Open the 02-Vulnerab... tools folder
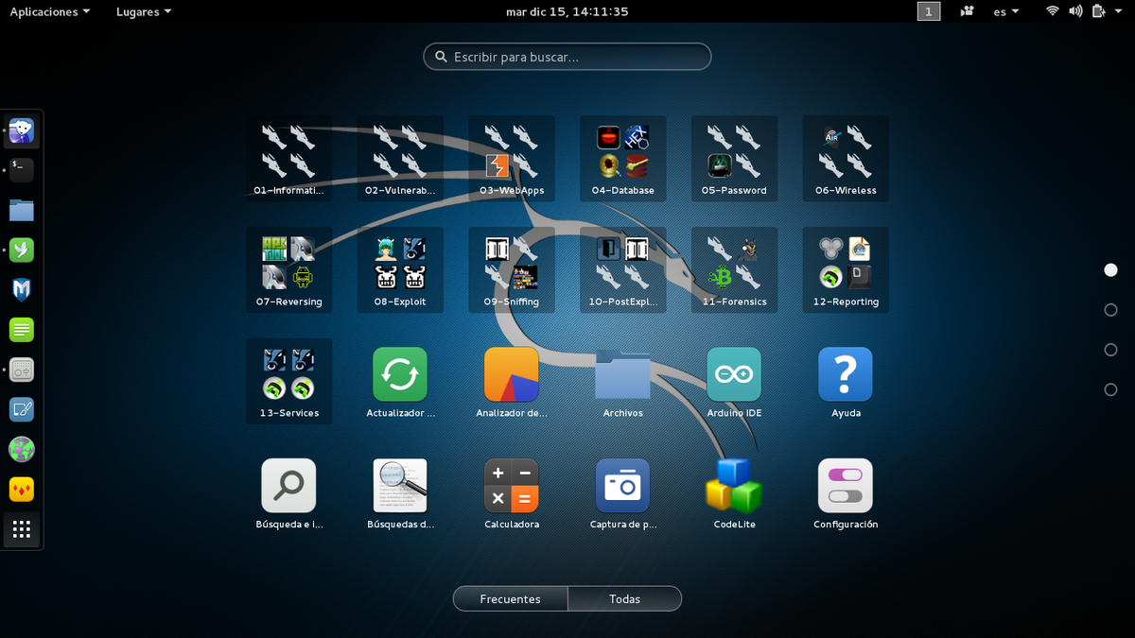Viewport: 1135px width, 638px height. click(x=400, y=159)
